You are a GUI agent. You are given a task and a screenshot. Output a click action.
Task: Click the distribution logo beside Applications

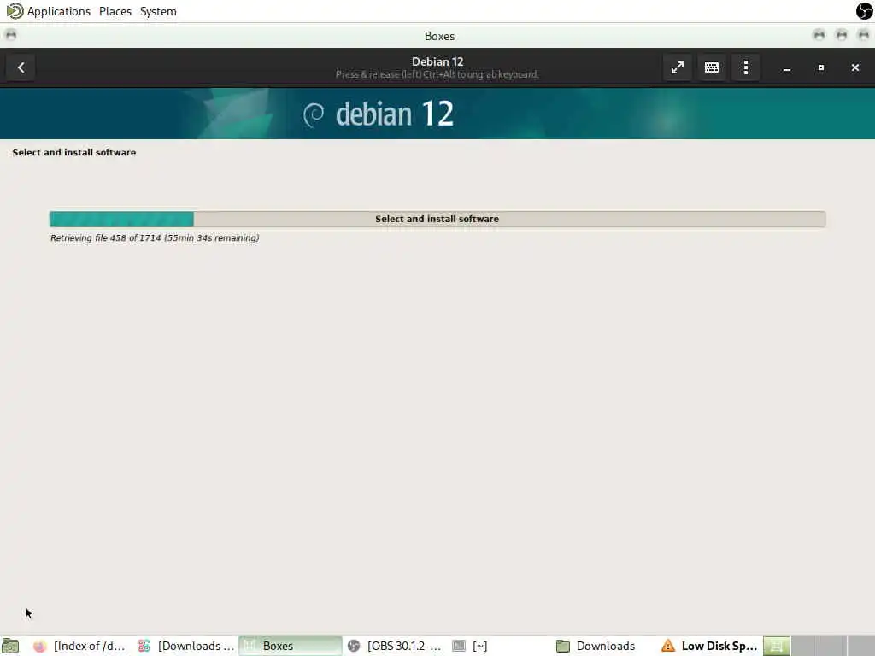pos(15,11)
